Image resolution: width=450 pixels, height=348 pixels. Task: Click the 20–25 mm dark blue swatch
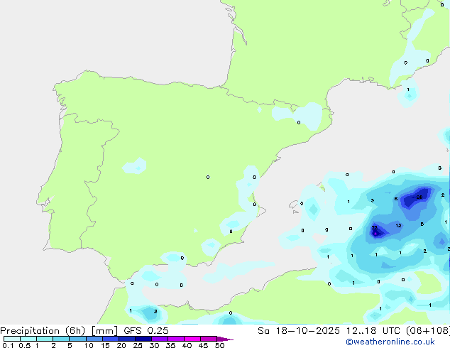(126, 339)
